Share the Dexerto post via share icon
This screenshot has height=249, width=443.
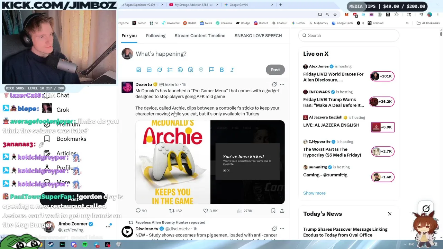coord(282,211)
